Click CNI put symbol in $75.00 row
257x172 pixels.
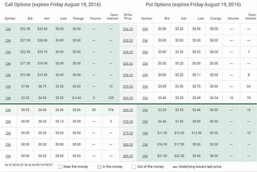click(145, 133)
